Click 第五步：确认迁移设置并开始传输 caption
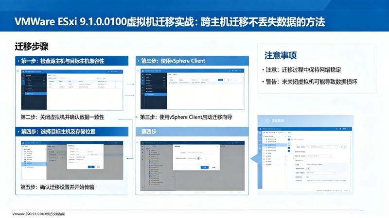389x218 pixels. pyautogui.click(x=57, y=187)
